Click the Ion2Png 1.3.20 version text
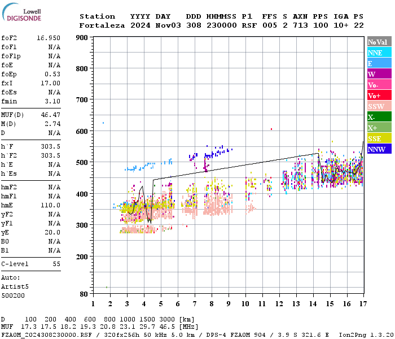Viewport: 395px width, 339px height. point(366,335)
